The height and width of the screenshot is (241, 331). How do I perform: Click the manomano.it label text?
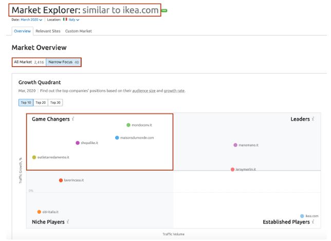248,145
